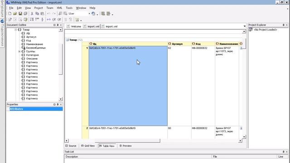Open the XML menu

(59, 8)
